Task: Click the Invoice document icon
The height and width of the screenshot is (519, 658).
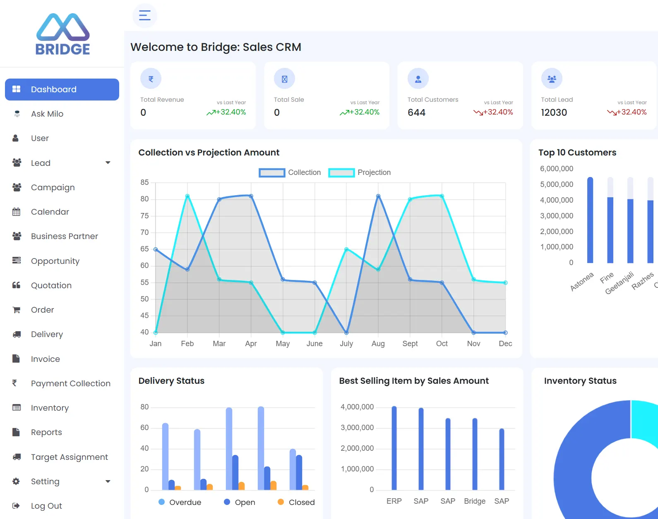Action: point(16,359)
